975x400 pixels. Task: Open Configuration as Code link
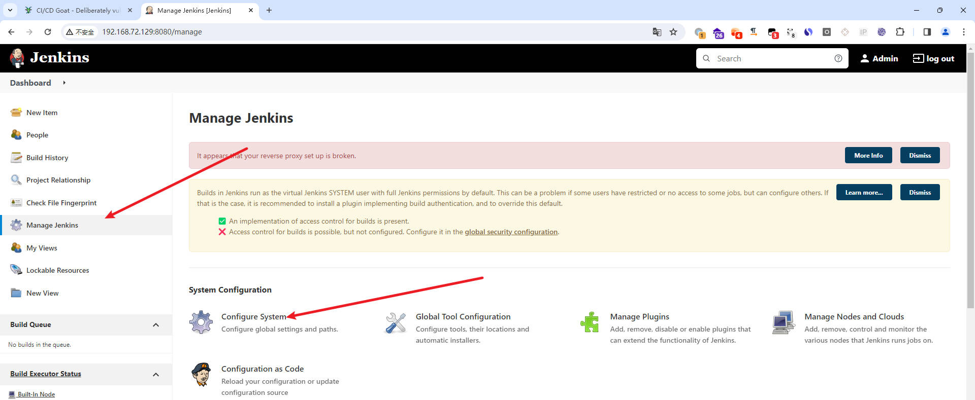(x=263, y=369)
